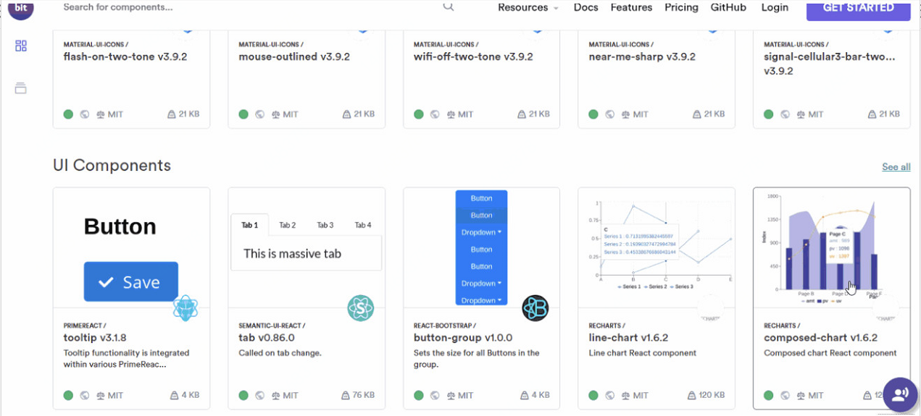Click the globe icon on line-chart card
This screenshot has height=416, width=921.
[x=610, y=396]
